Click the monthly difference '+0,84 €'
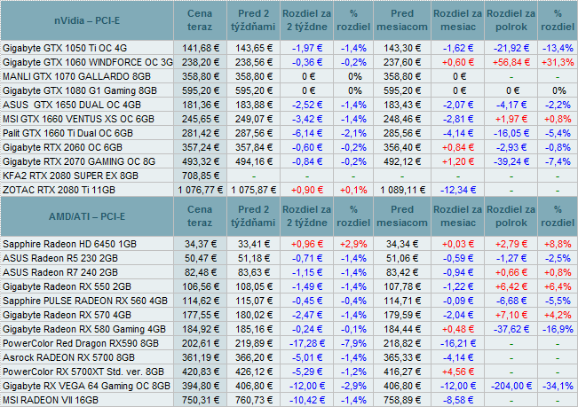 pos(458,147)
